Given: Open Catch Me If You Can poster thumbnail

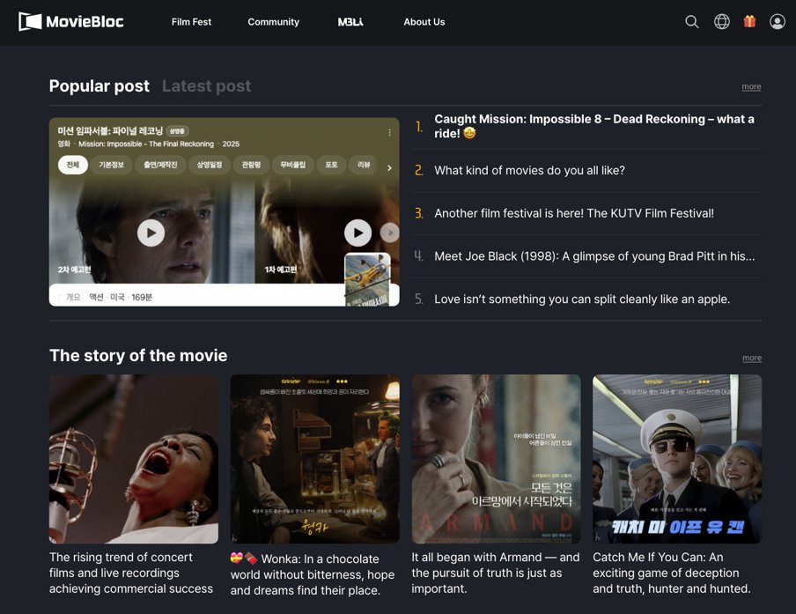Looking at the screenshot, I should 677,459.
